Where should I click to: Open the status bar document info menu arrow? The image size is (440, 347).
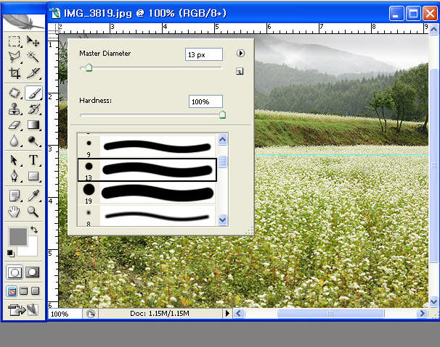(x=227, y=313)
